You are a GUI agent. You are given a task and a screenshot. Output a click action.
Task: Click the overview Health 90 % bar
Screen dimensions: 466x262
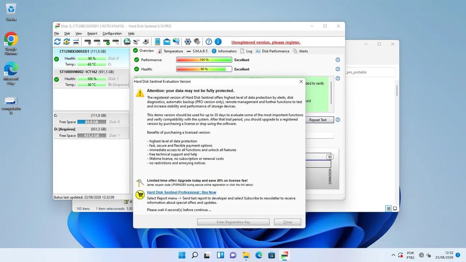[204, 69]
